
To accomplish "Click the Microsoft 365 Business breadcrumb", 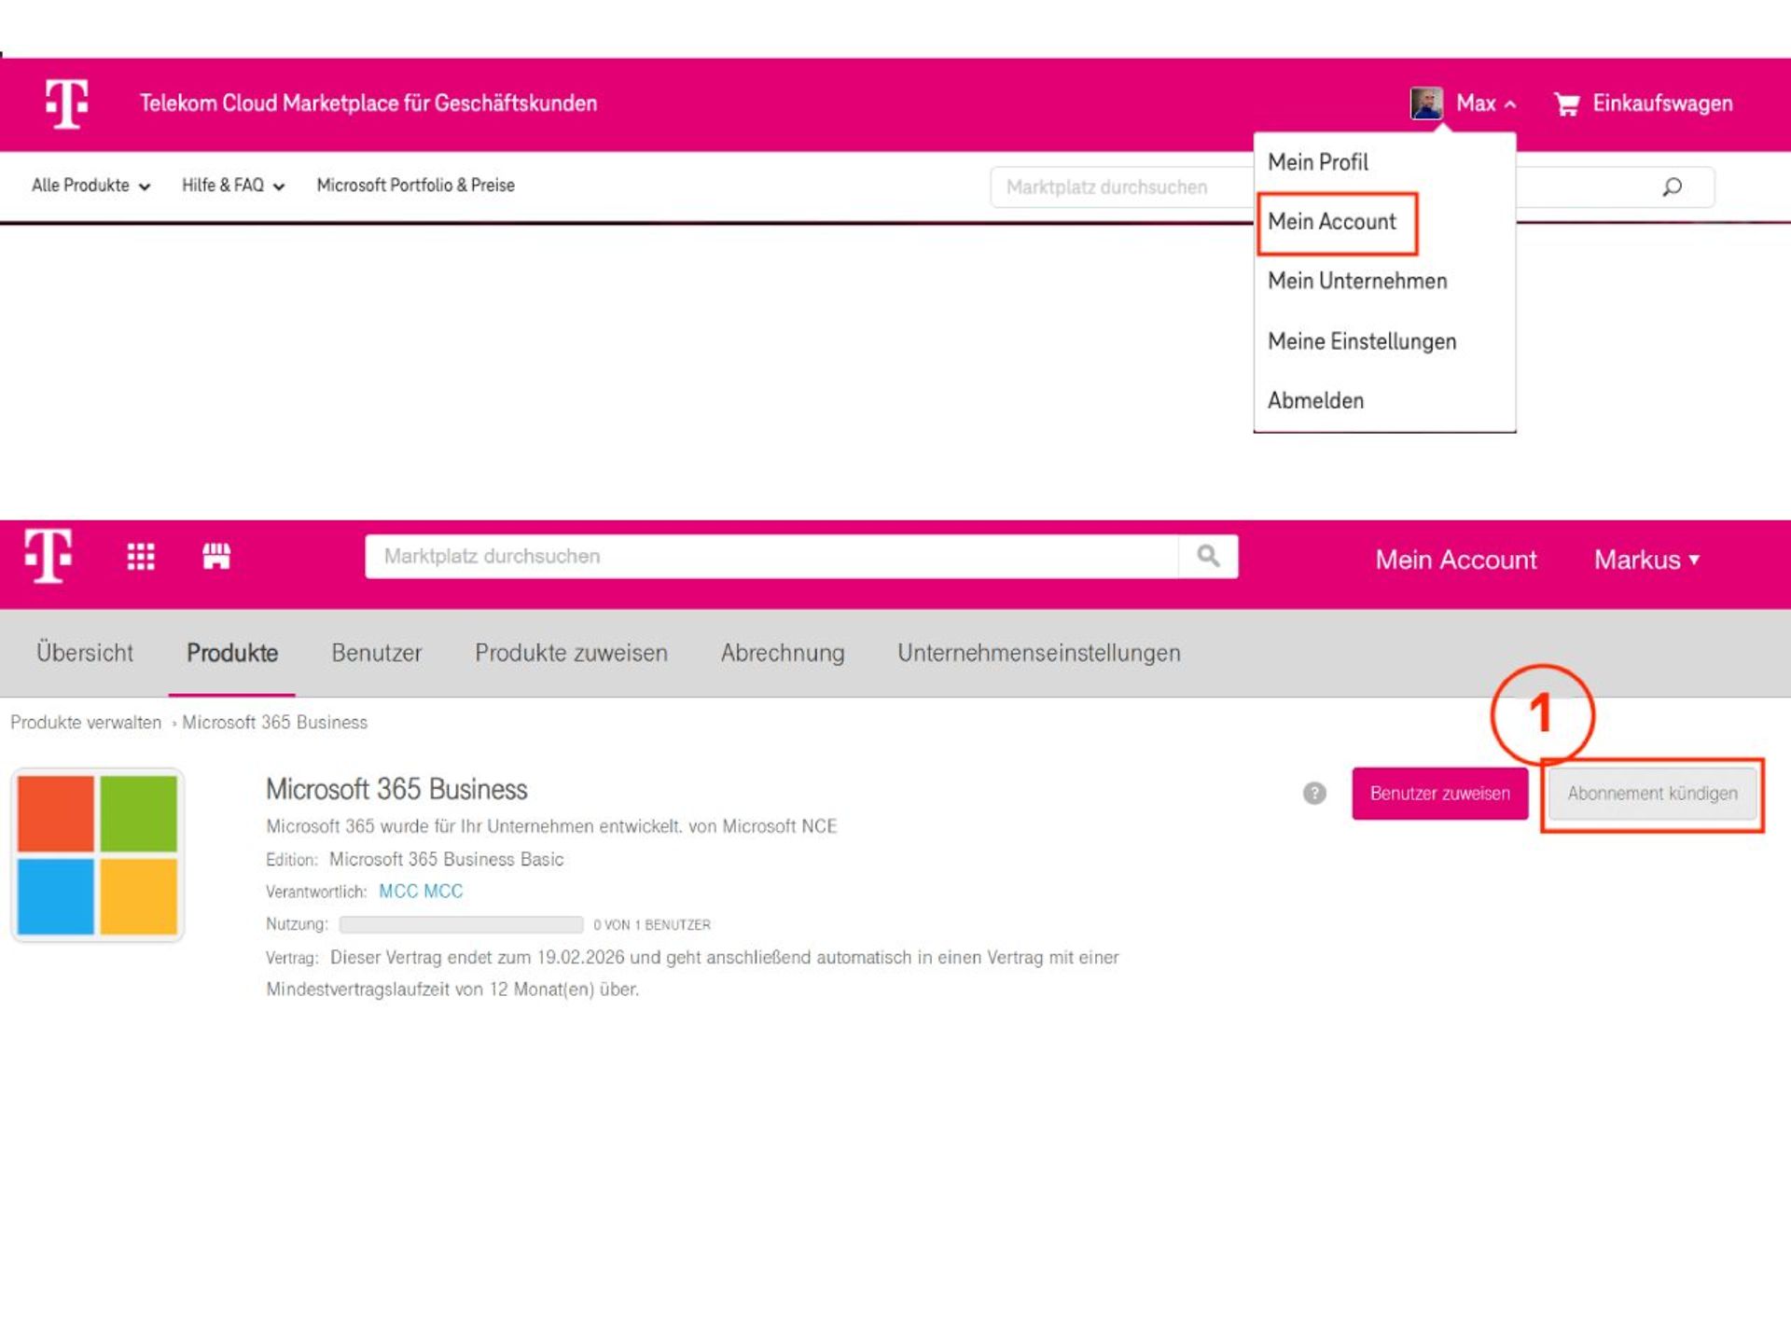I will tap(274, 722).
